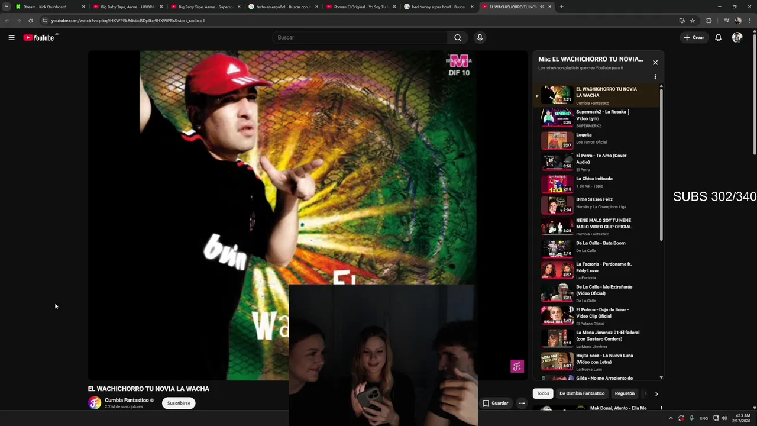Click the address bar URL
757x426 pixels.
click(128, 20)
